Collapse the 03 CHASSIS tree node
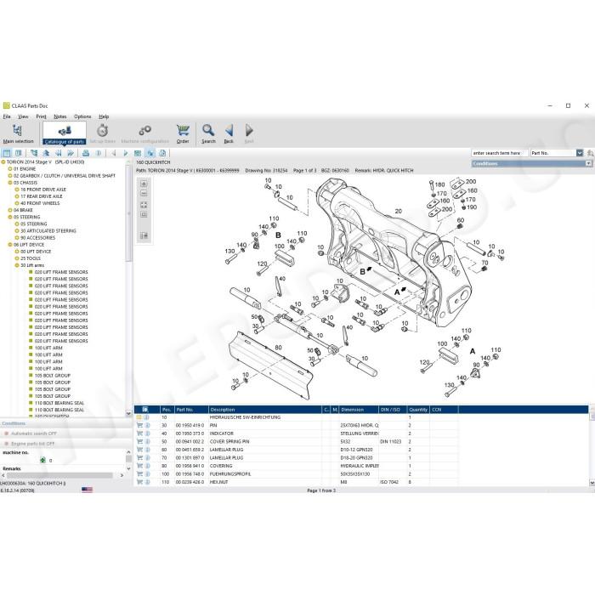595x595 pixels. coord(10,183)
